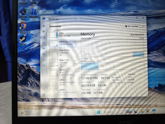Open the three-dot more options menu
Viewport: 165px width, 124px height.
143,26
